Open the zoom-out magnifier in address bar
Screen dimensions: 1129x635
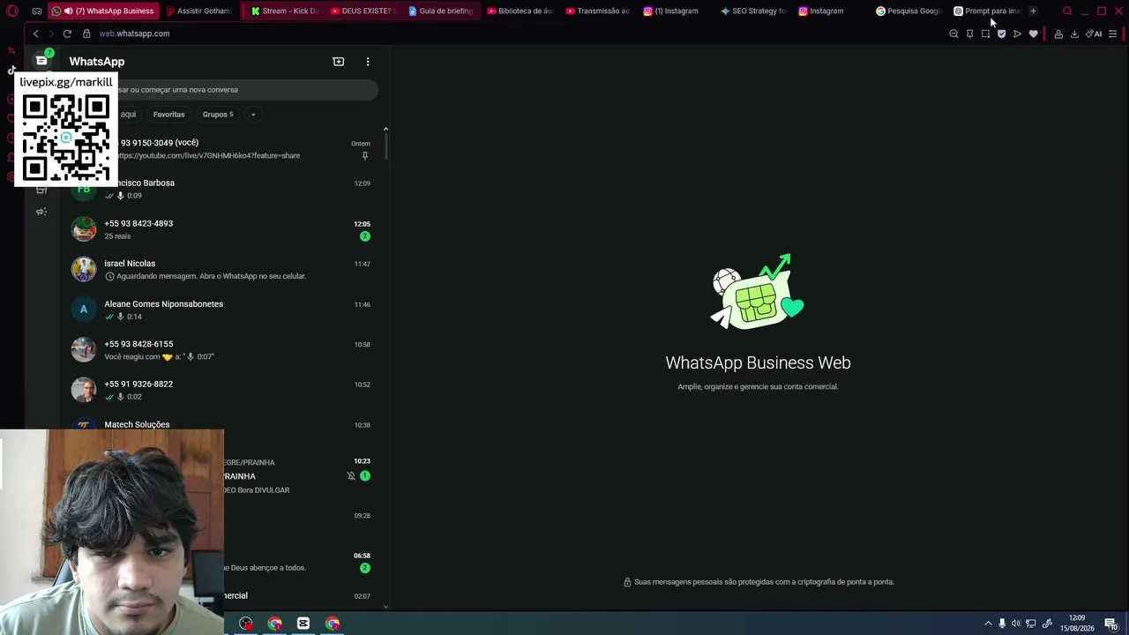pos(953,34)
